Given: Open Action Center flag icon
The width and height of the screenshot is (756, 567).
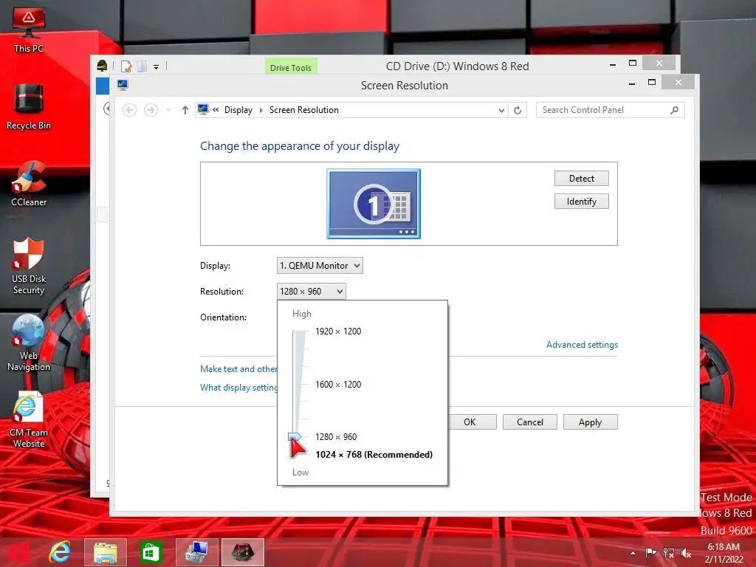Looking at the screenshot, I should click(650, 552).
